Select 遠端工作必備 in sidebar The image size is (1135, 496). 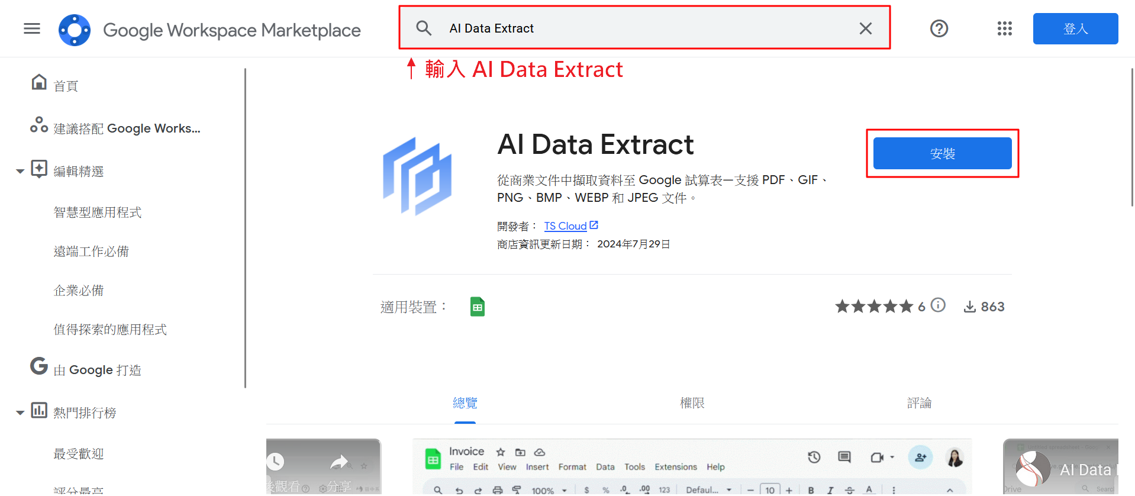pyautogui.click(x=91, y=252)
